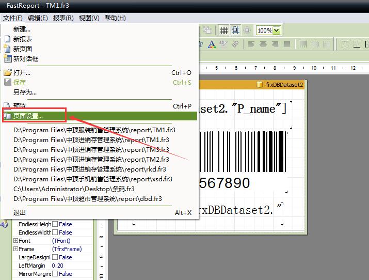
Task: Select the LeftMargin value 0.20
Action: (57, 266)
